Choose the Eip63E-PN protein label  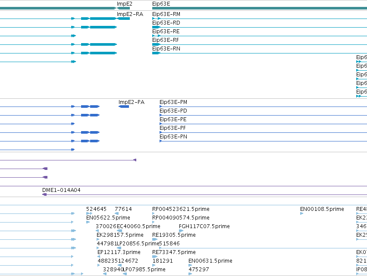pyautogui.click(x=173, y=137)
